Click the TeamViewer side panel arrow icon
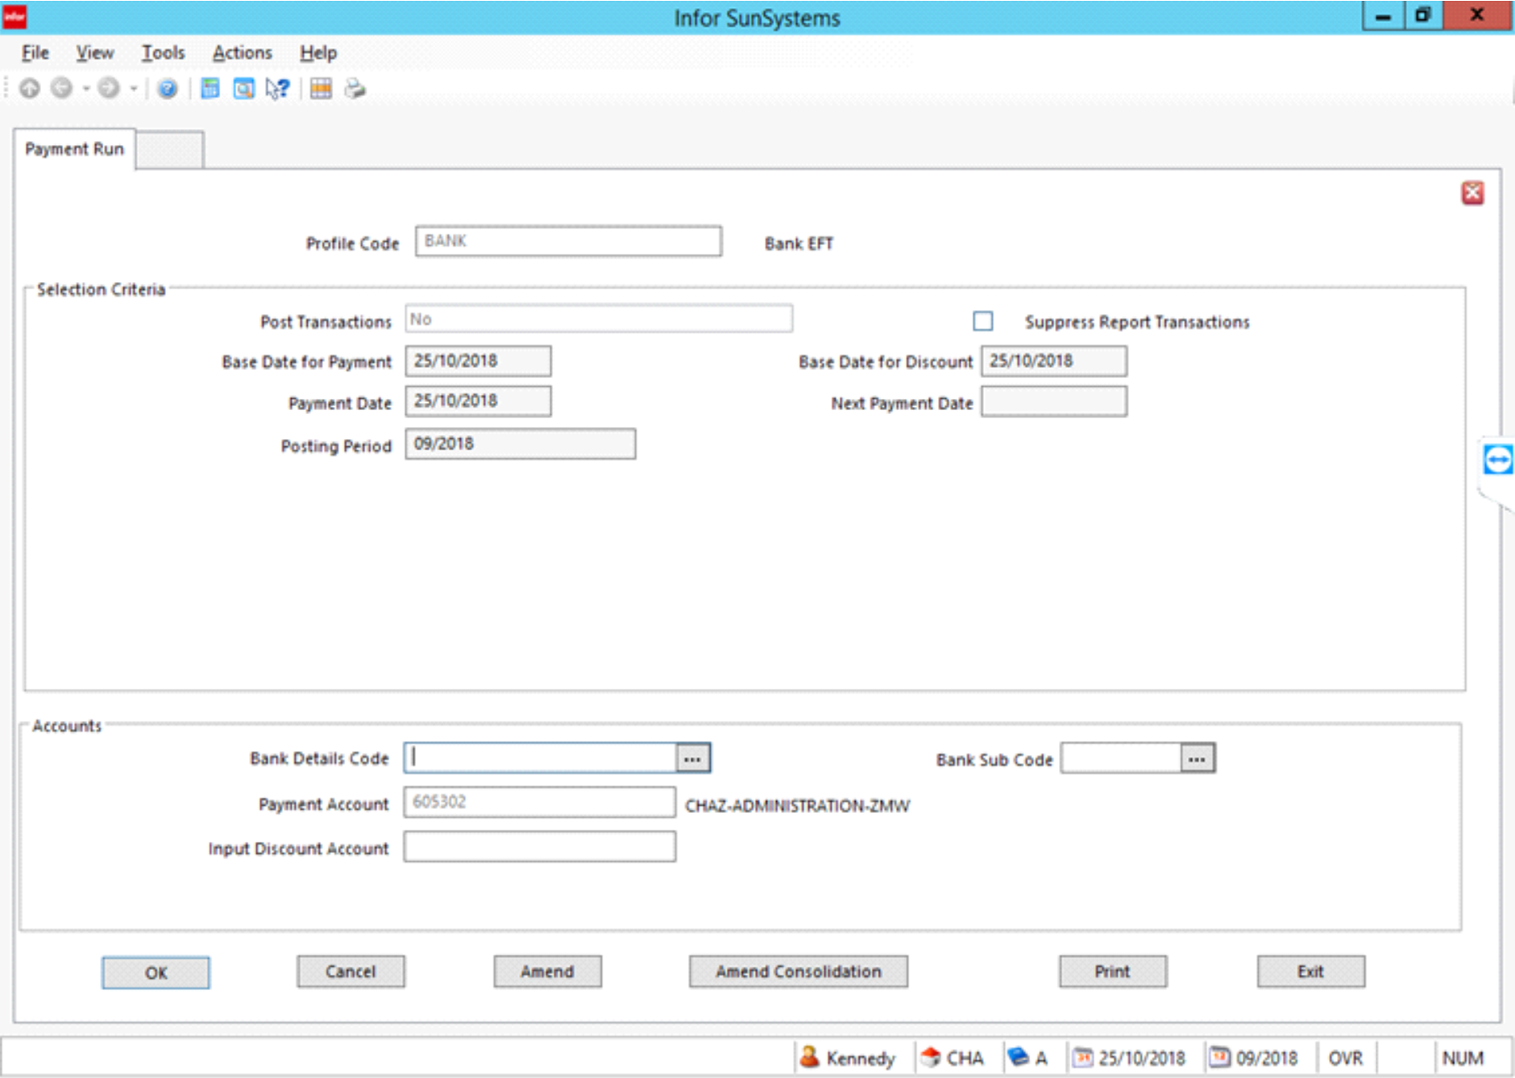 point(1497,461)
